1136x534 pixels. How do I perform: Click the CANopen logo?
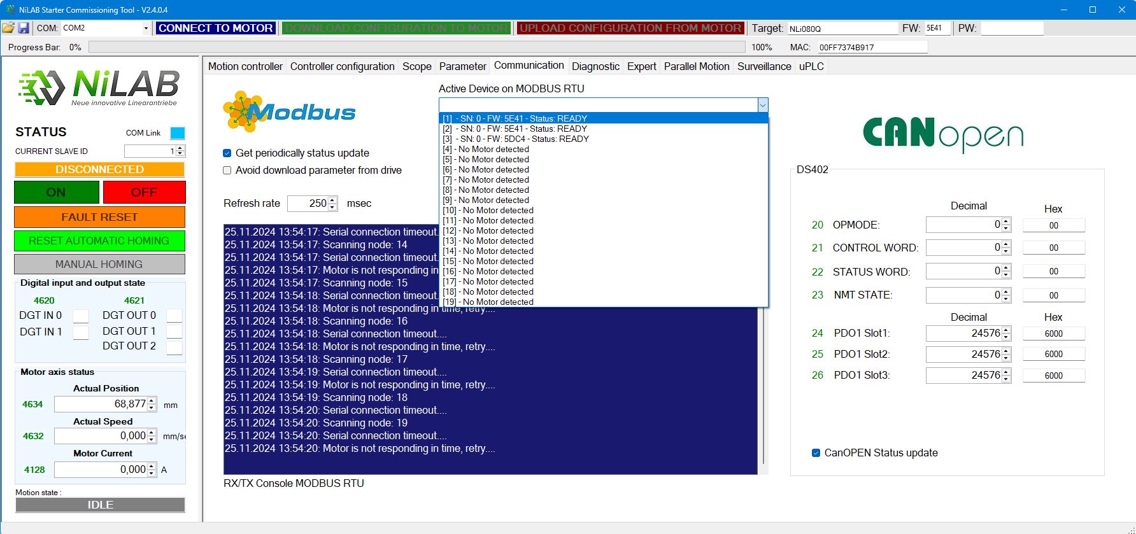click(942, 134)
